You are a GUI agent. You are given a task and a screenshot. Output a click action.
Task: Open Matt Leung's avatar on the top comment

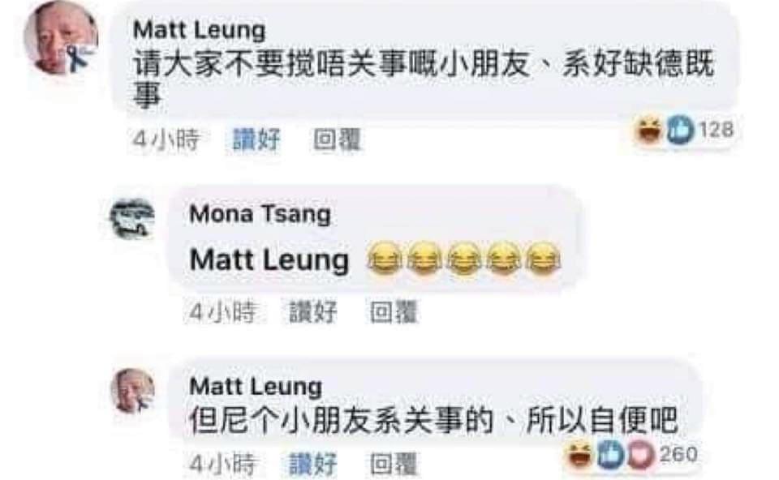click(x=61, y=39)
